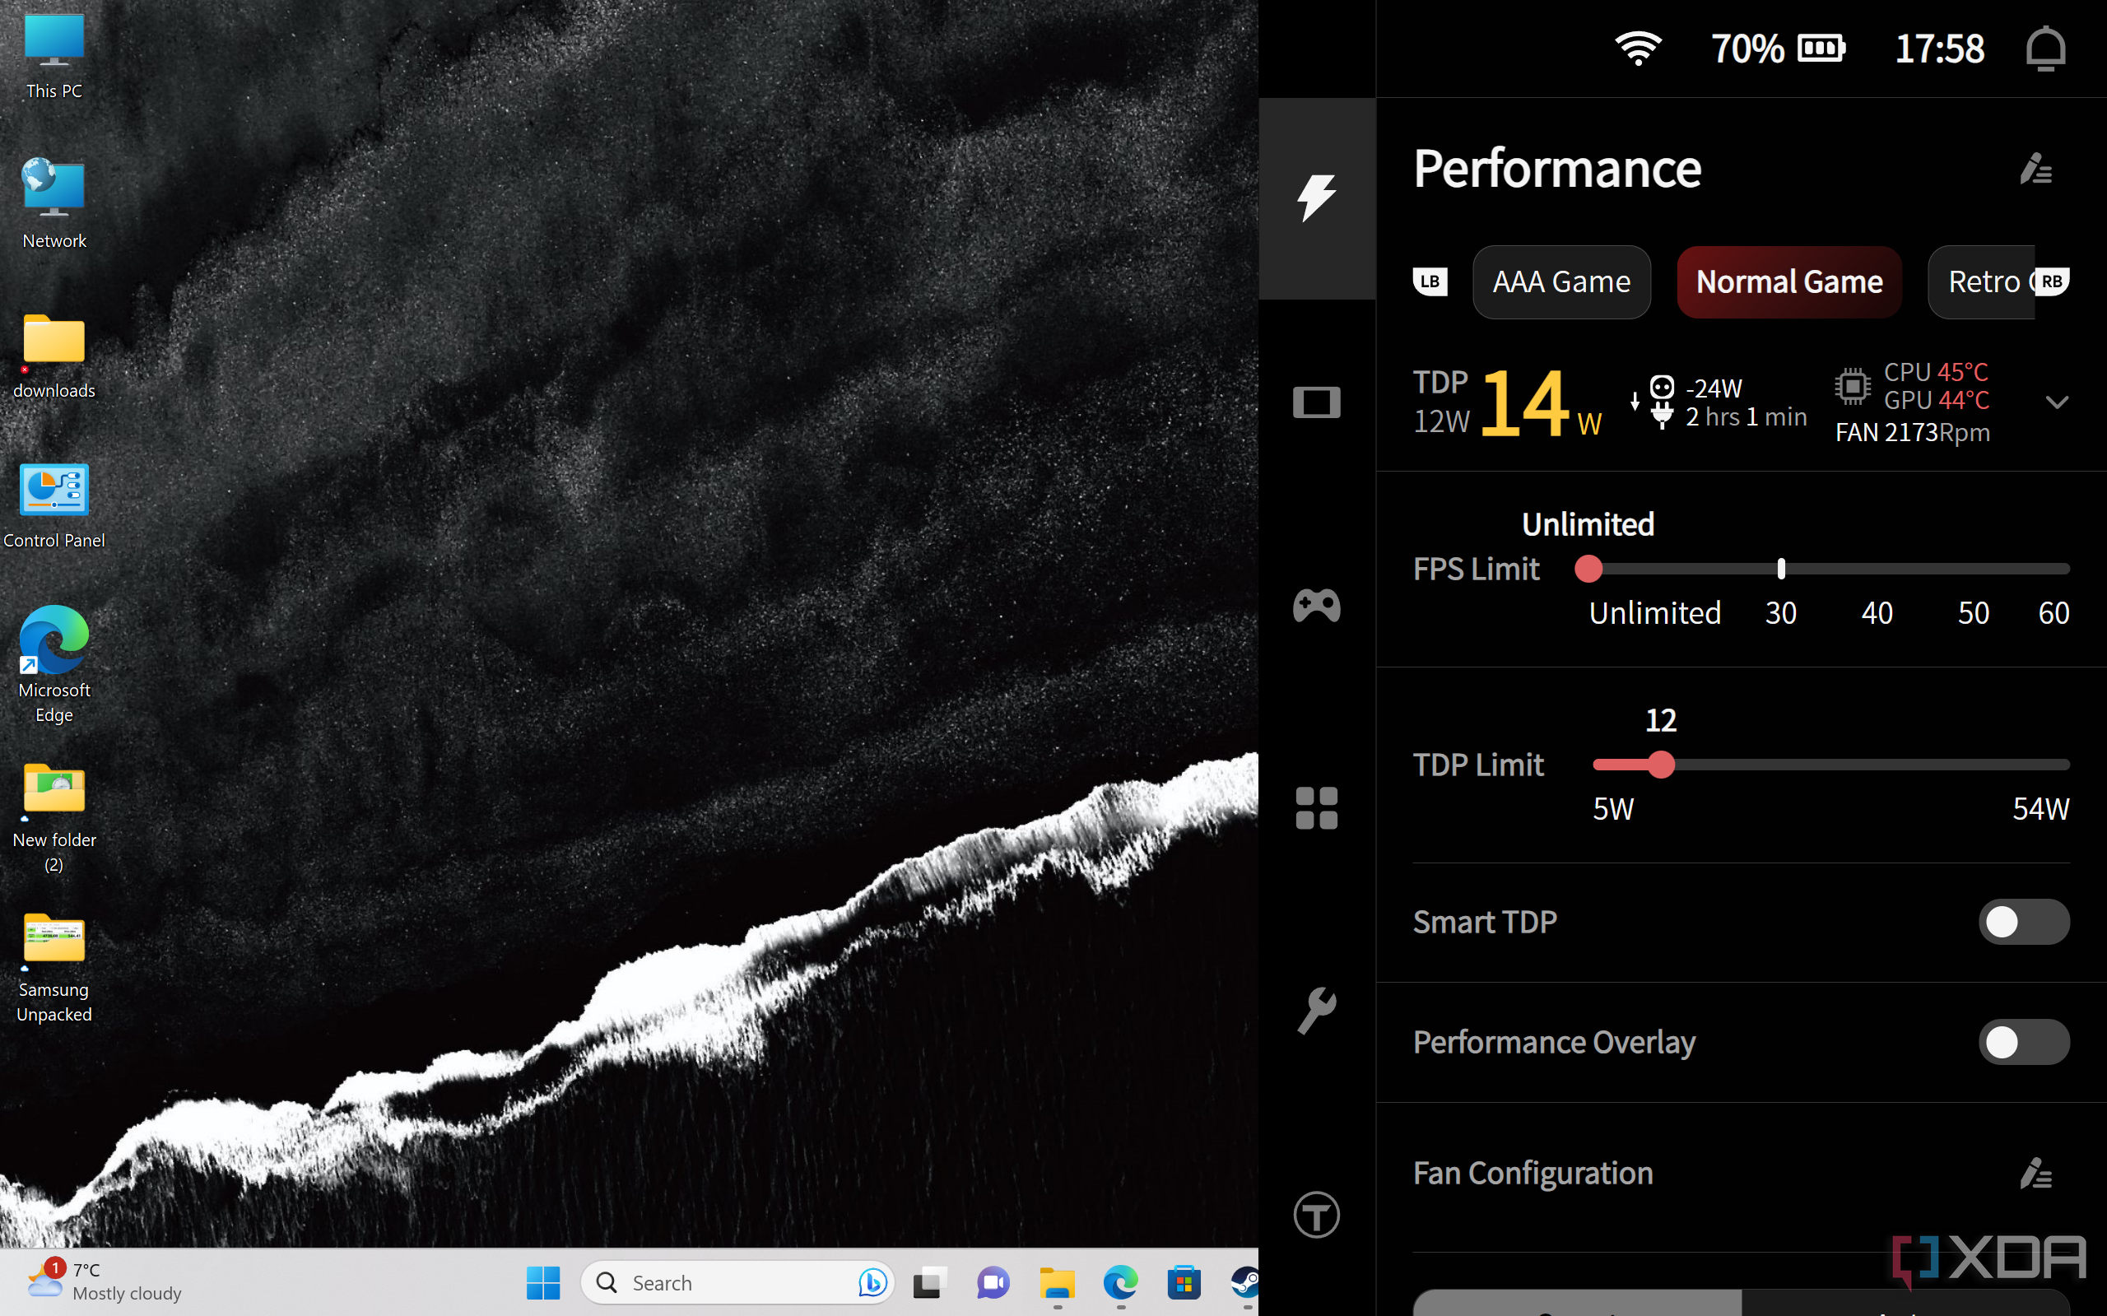
Task: Click the 17:58 clock
Action: (1939, 49)
